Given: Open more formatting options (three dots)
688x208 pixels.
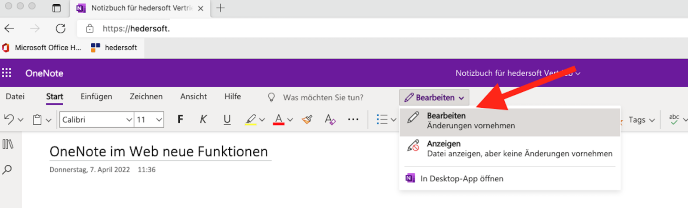Looking at the screenshot, I should [x=353, y=119].
